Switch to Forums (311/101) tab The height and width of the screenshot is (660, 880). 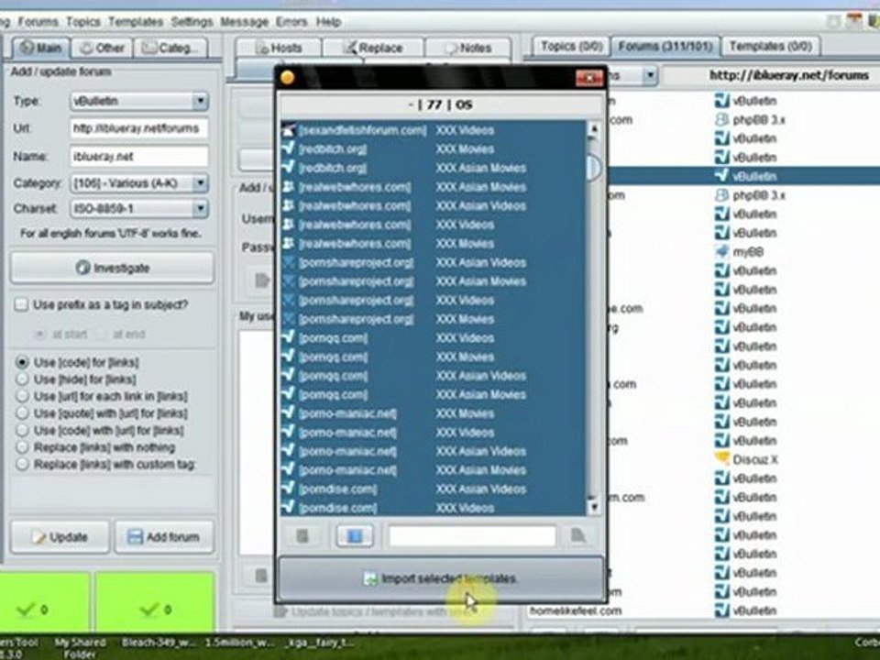pyautogui.click(x=665, y=46)
